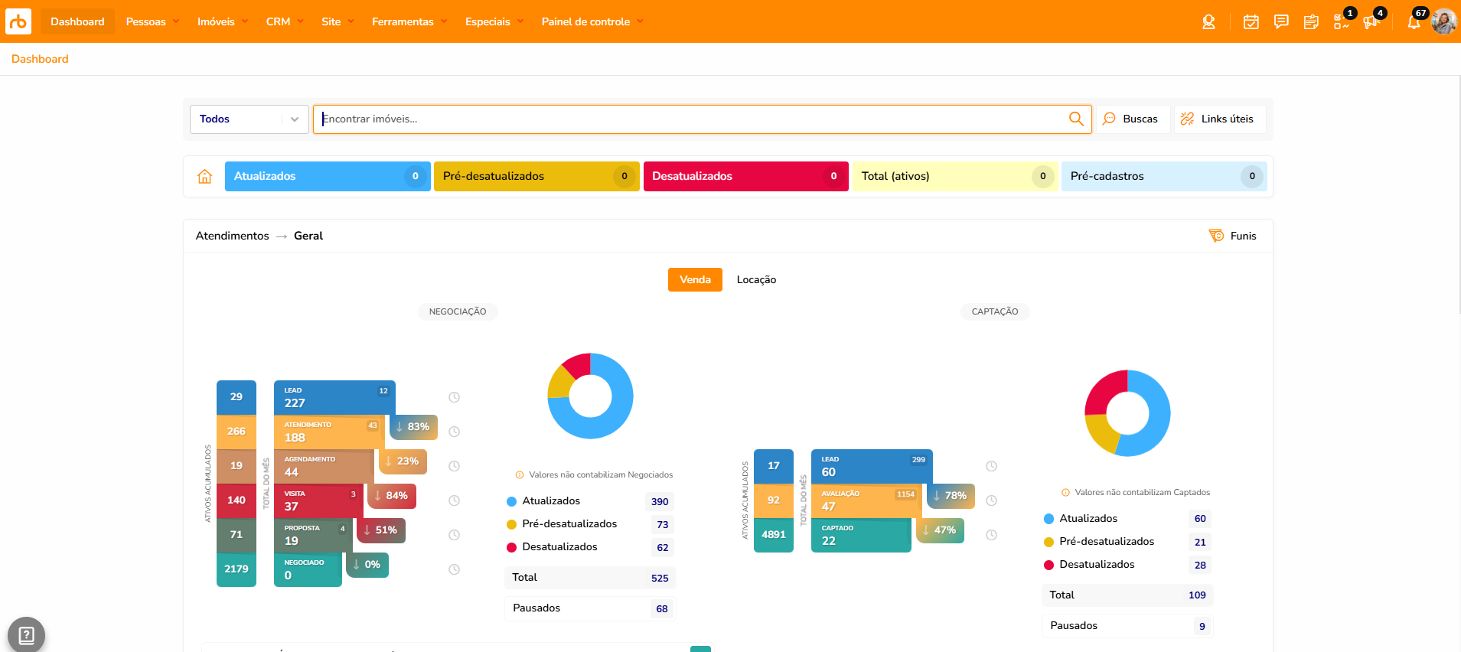Click the chat messages icon
The image size is (1461, 652).
[1280, 22]
